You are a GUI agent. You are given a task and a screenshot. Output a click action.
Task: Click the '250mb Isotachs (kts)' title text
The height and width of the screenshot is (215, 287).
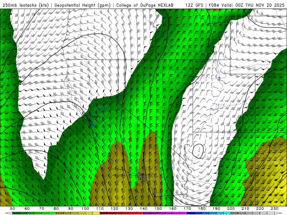click(x=25, y=5)
